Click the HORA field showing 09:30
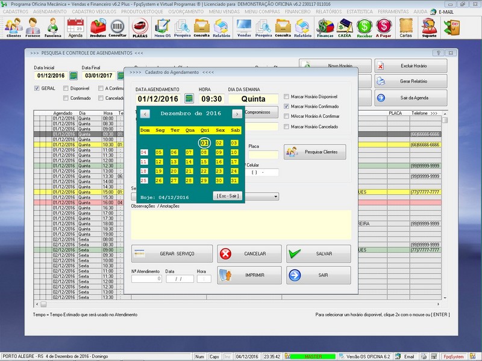 [211, 99]
